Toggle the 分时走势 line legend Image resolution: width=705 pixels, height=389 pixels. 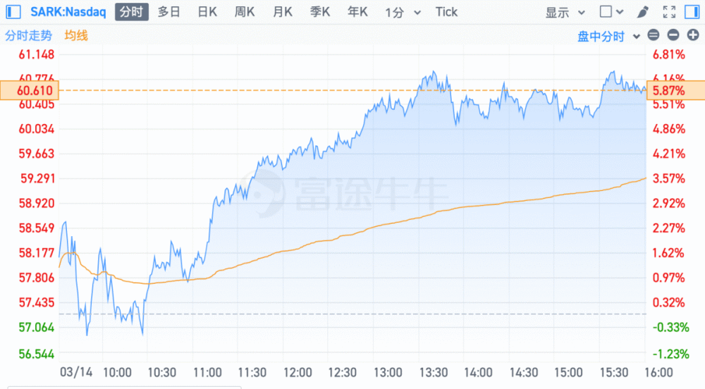pos(28,36)
